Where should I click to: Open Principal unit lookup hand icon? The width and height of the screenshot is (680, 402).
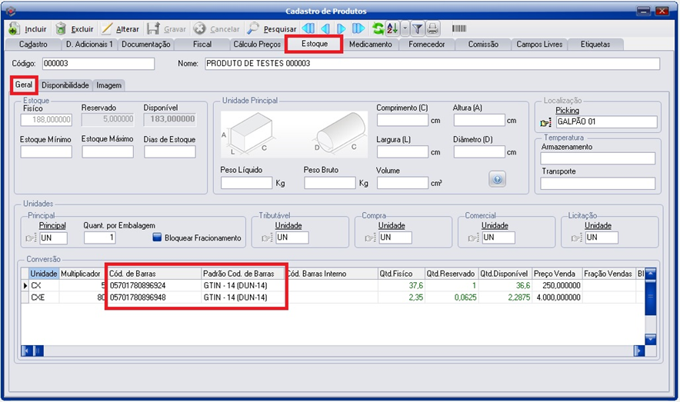tap(29, 238)
